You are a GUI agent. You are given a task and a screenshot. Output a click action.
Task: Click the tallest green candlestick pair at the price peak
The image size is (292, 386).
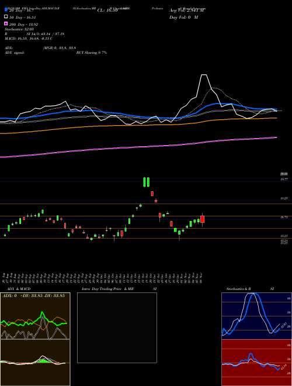click(147, 182)
